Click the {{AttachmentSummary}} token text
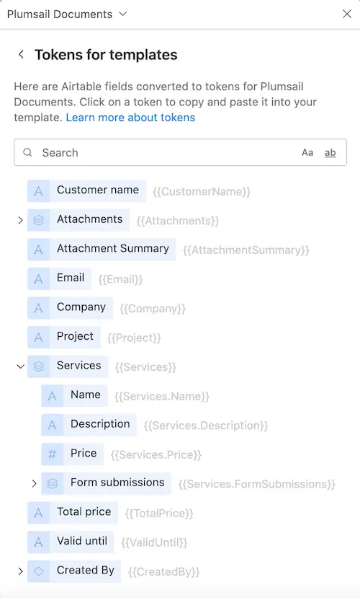Screen dimensions: 360x598 (x=246, y=250)
